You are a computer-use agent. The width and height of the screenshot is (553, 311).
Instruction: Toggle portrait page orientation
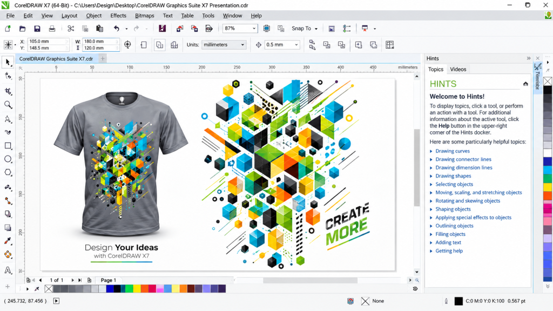tap(144, 45)
